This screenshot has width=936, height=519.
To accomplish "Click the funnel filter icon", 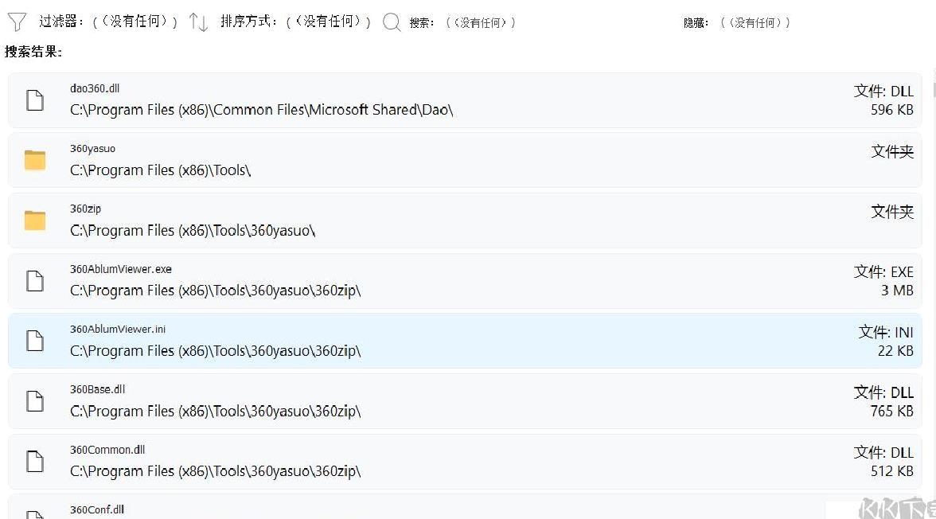I will pyautogui.click(x=17, y=22).
